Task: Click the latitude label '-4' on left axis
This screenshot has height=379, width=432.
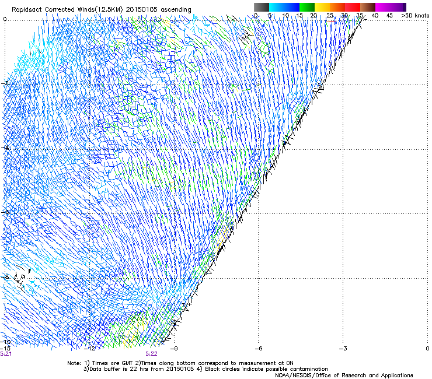Action: point(5,148)
